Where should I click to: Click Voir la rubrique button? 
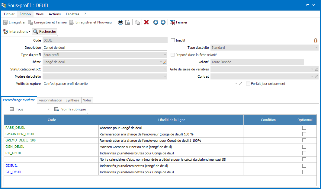pos(70,109)
